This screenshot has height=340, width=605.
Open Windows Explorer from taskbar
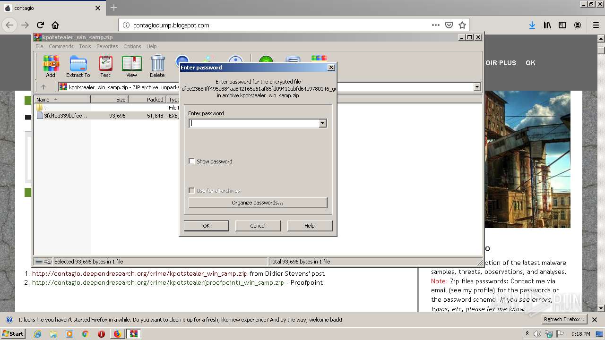53,334
